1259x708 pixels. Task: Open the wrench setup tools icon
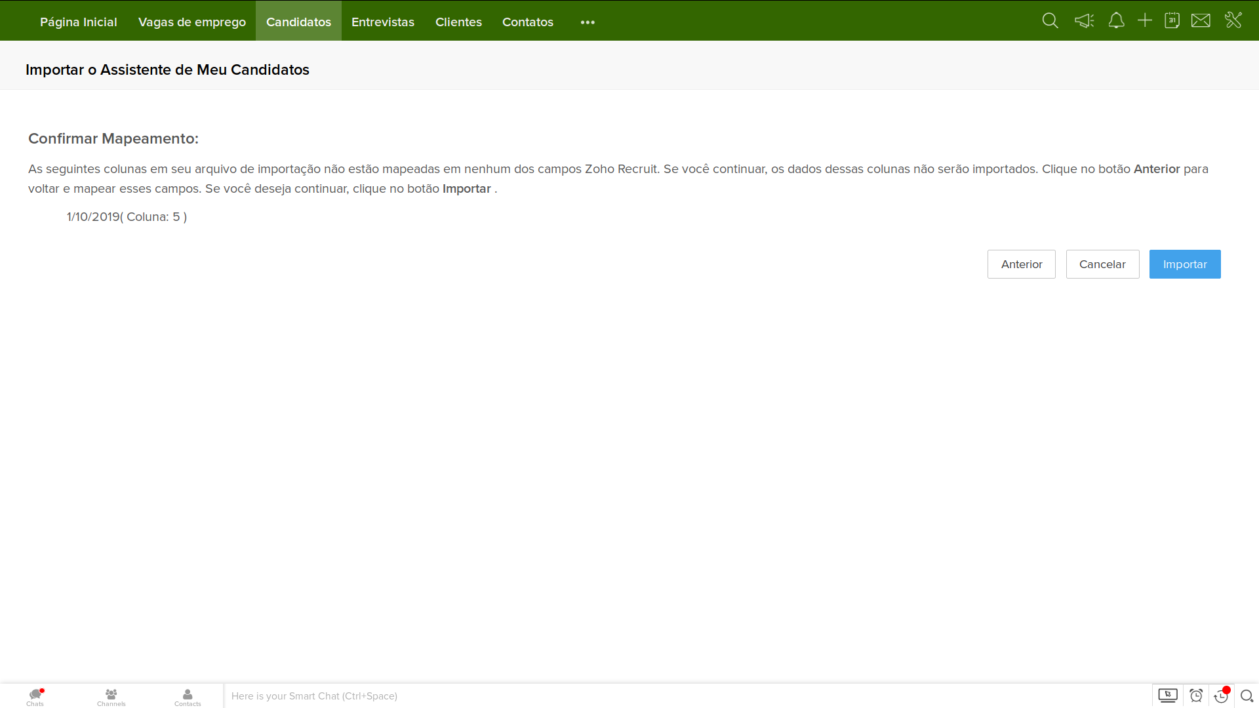pyautogui.click(x=1233, y=20)
